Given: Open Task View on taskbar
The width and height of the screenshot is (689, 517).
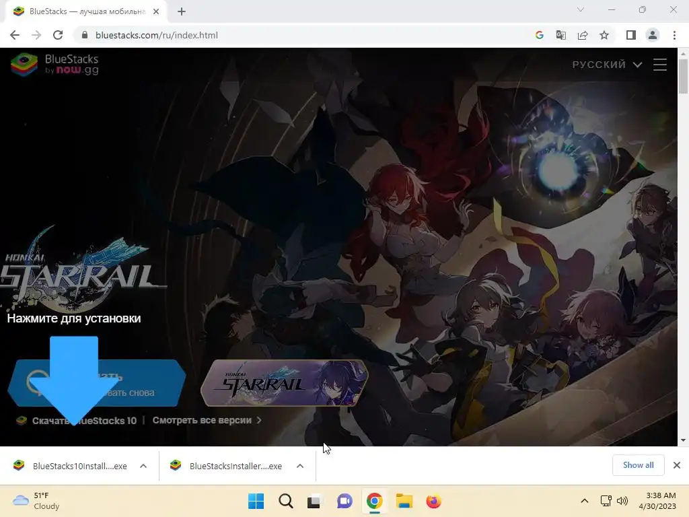Looking at the screenshot, I should [x=315, y=501].
